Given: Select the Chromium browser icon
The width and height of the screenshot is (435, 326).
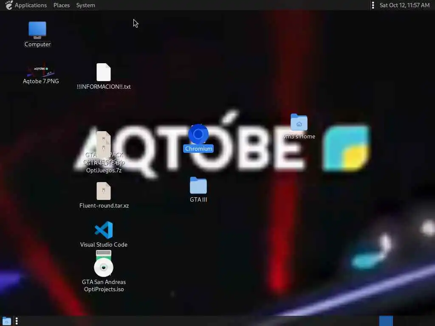Looking at the screenshot, I should 198,134.
